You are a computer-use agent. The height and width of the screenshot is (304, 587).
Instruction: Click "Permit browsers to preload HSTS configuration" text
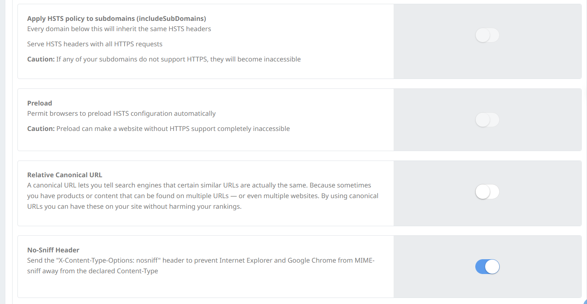(x=121, y=113)
